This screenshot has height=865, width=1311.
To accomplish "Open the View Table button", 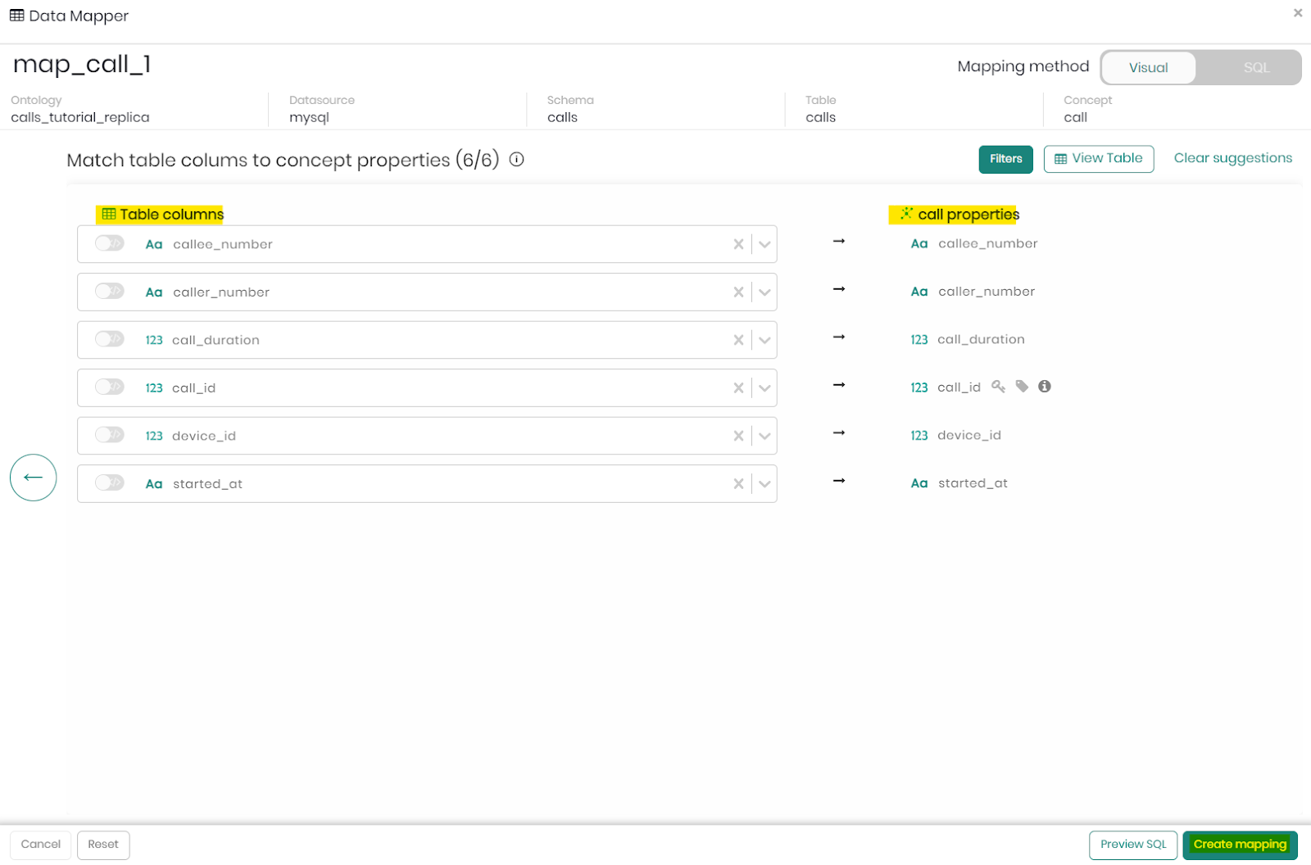I will 1098,159.
